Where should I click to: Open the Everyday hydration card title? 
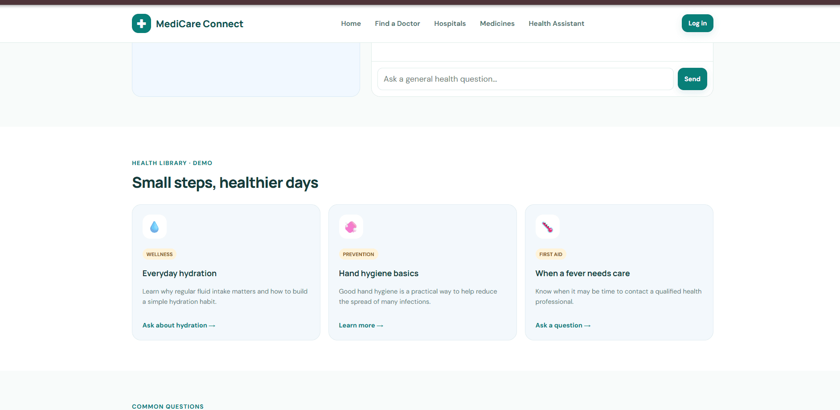pyautogui.click(x=180, y=273)
